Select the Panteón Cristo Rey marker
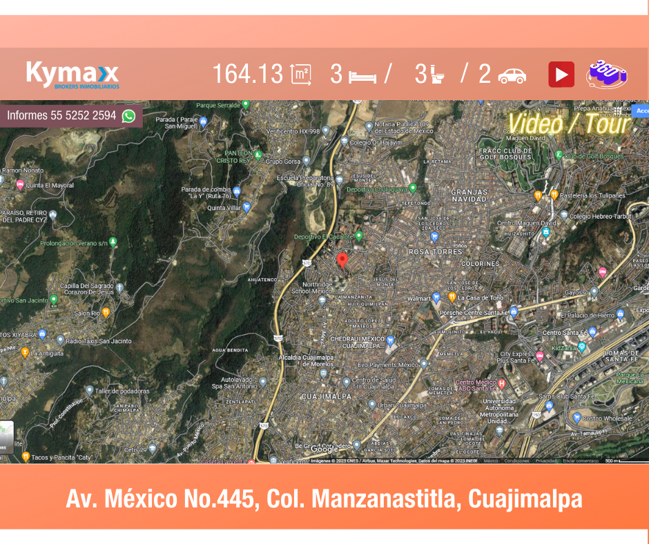649x544 pixels. click(x=258, y=155)
